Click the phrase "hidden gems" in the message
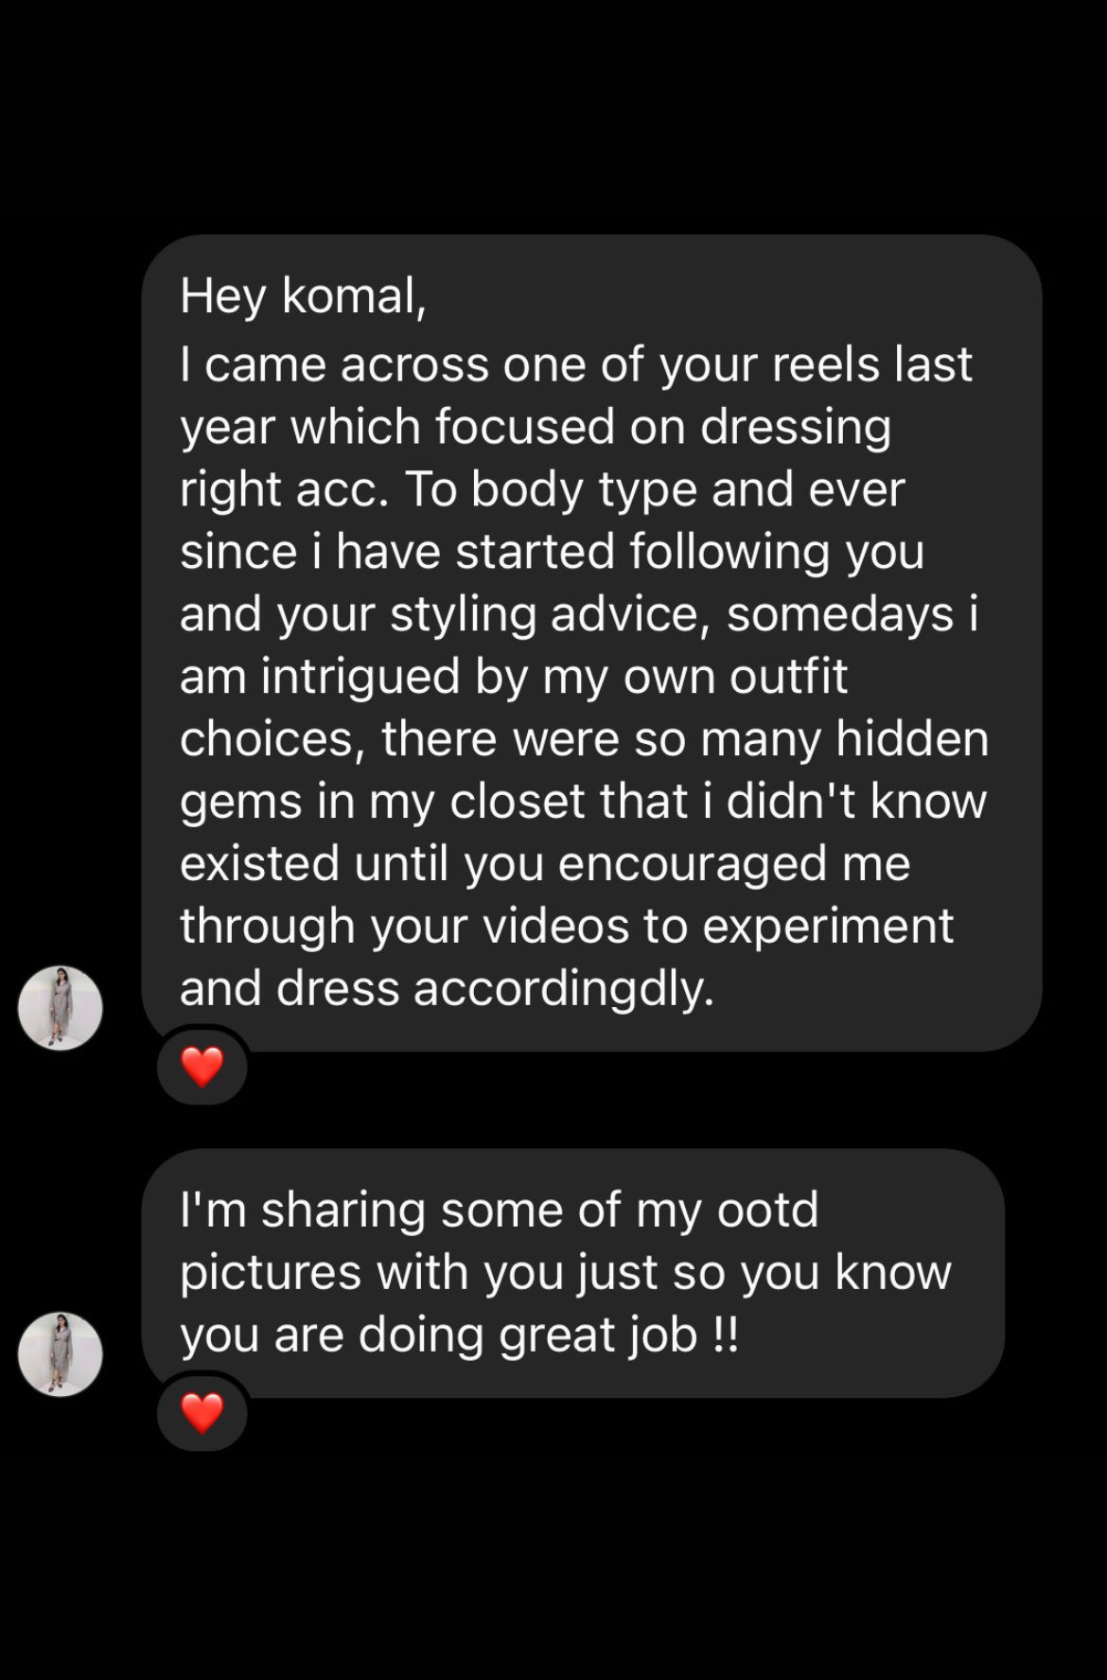This screenshot has width=1107, height=1680. tap(912, 739)
